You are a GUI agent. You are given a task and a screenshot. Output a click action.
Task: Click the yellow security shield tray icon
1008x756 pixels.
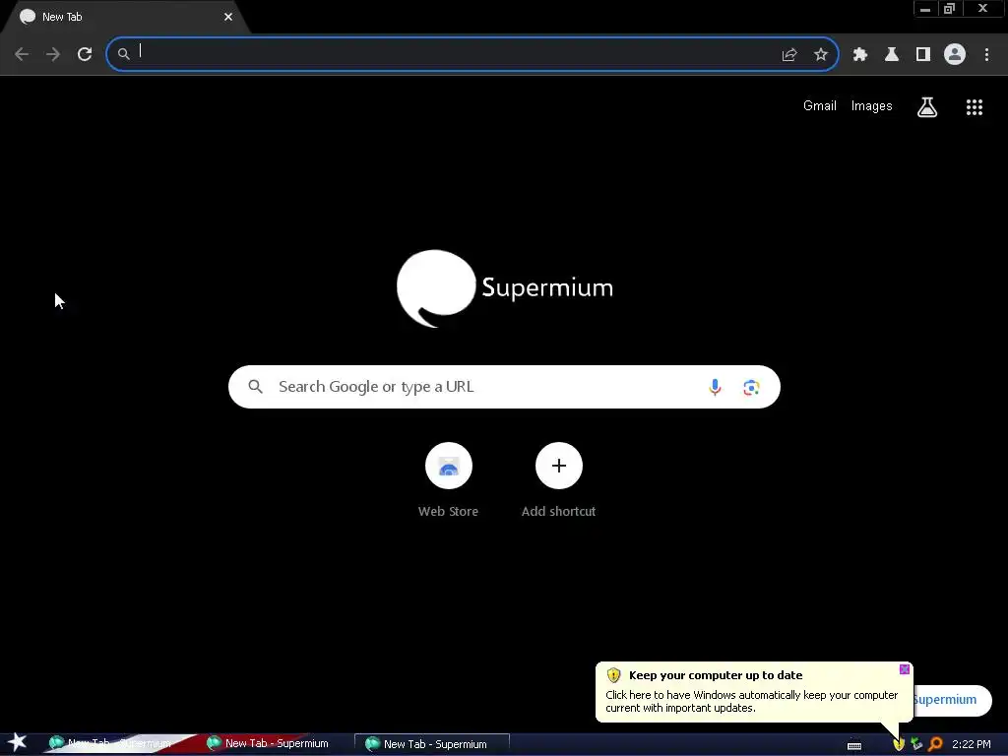click(x=899, y=744)
